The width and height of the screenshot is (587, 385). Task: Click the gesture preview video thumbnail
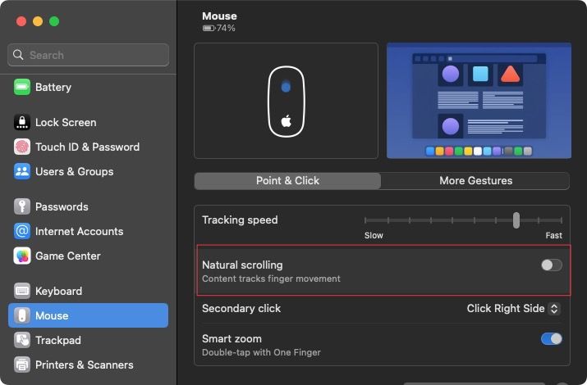tap(479, 101)
